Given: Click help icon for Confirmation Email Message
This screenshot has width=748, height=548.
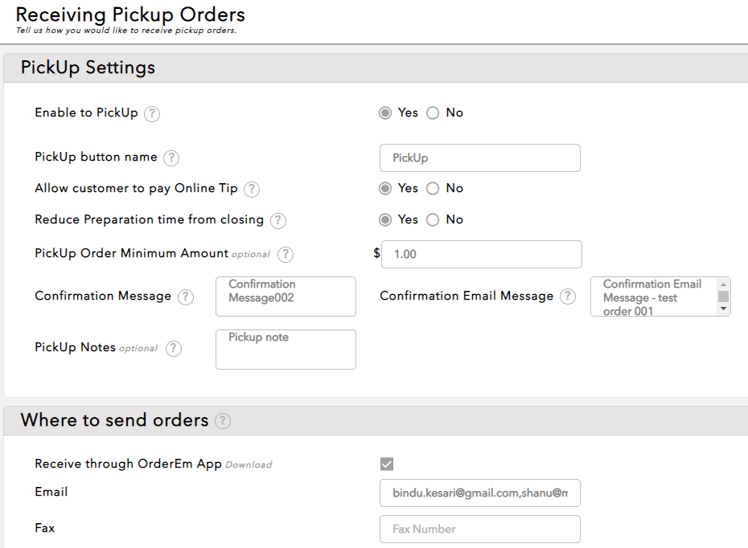Looking at the screenshot, I should click(x=568, y=296).
